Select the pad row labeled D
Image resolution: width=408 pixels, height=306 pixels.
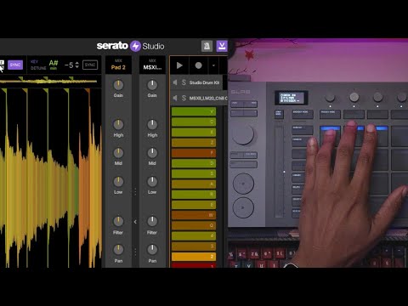pos(194,163)
